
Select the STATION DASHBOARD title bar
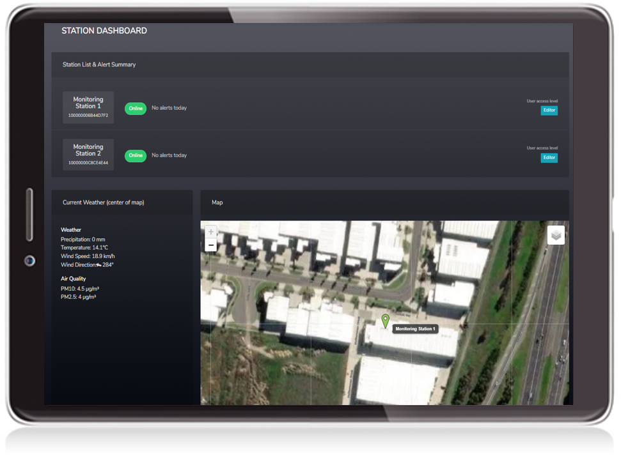pos(104,30)
